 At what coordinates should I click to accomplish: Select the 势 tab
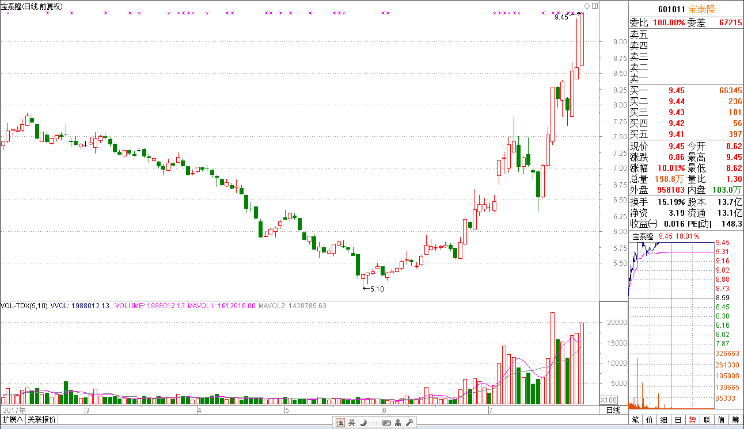tap(693, 420)
